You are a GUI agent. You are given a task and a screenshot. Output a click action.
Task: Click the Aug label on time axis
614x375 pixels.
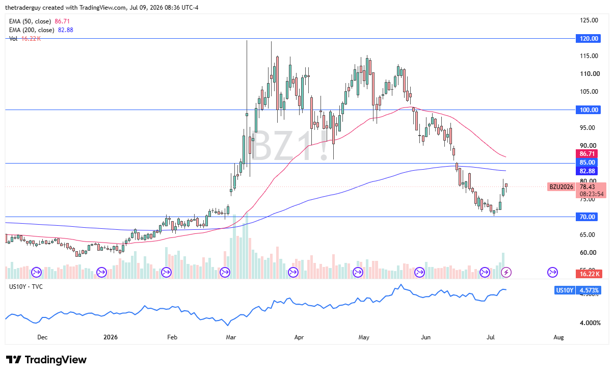click(558, 337)
